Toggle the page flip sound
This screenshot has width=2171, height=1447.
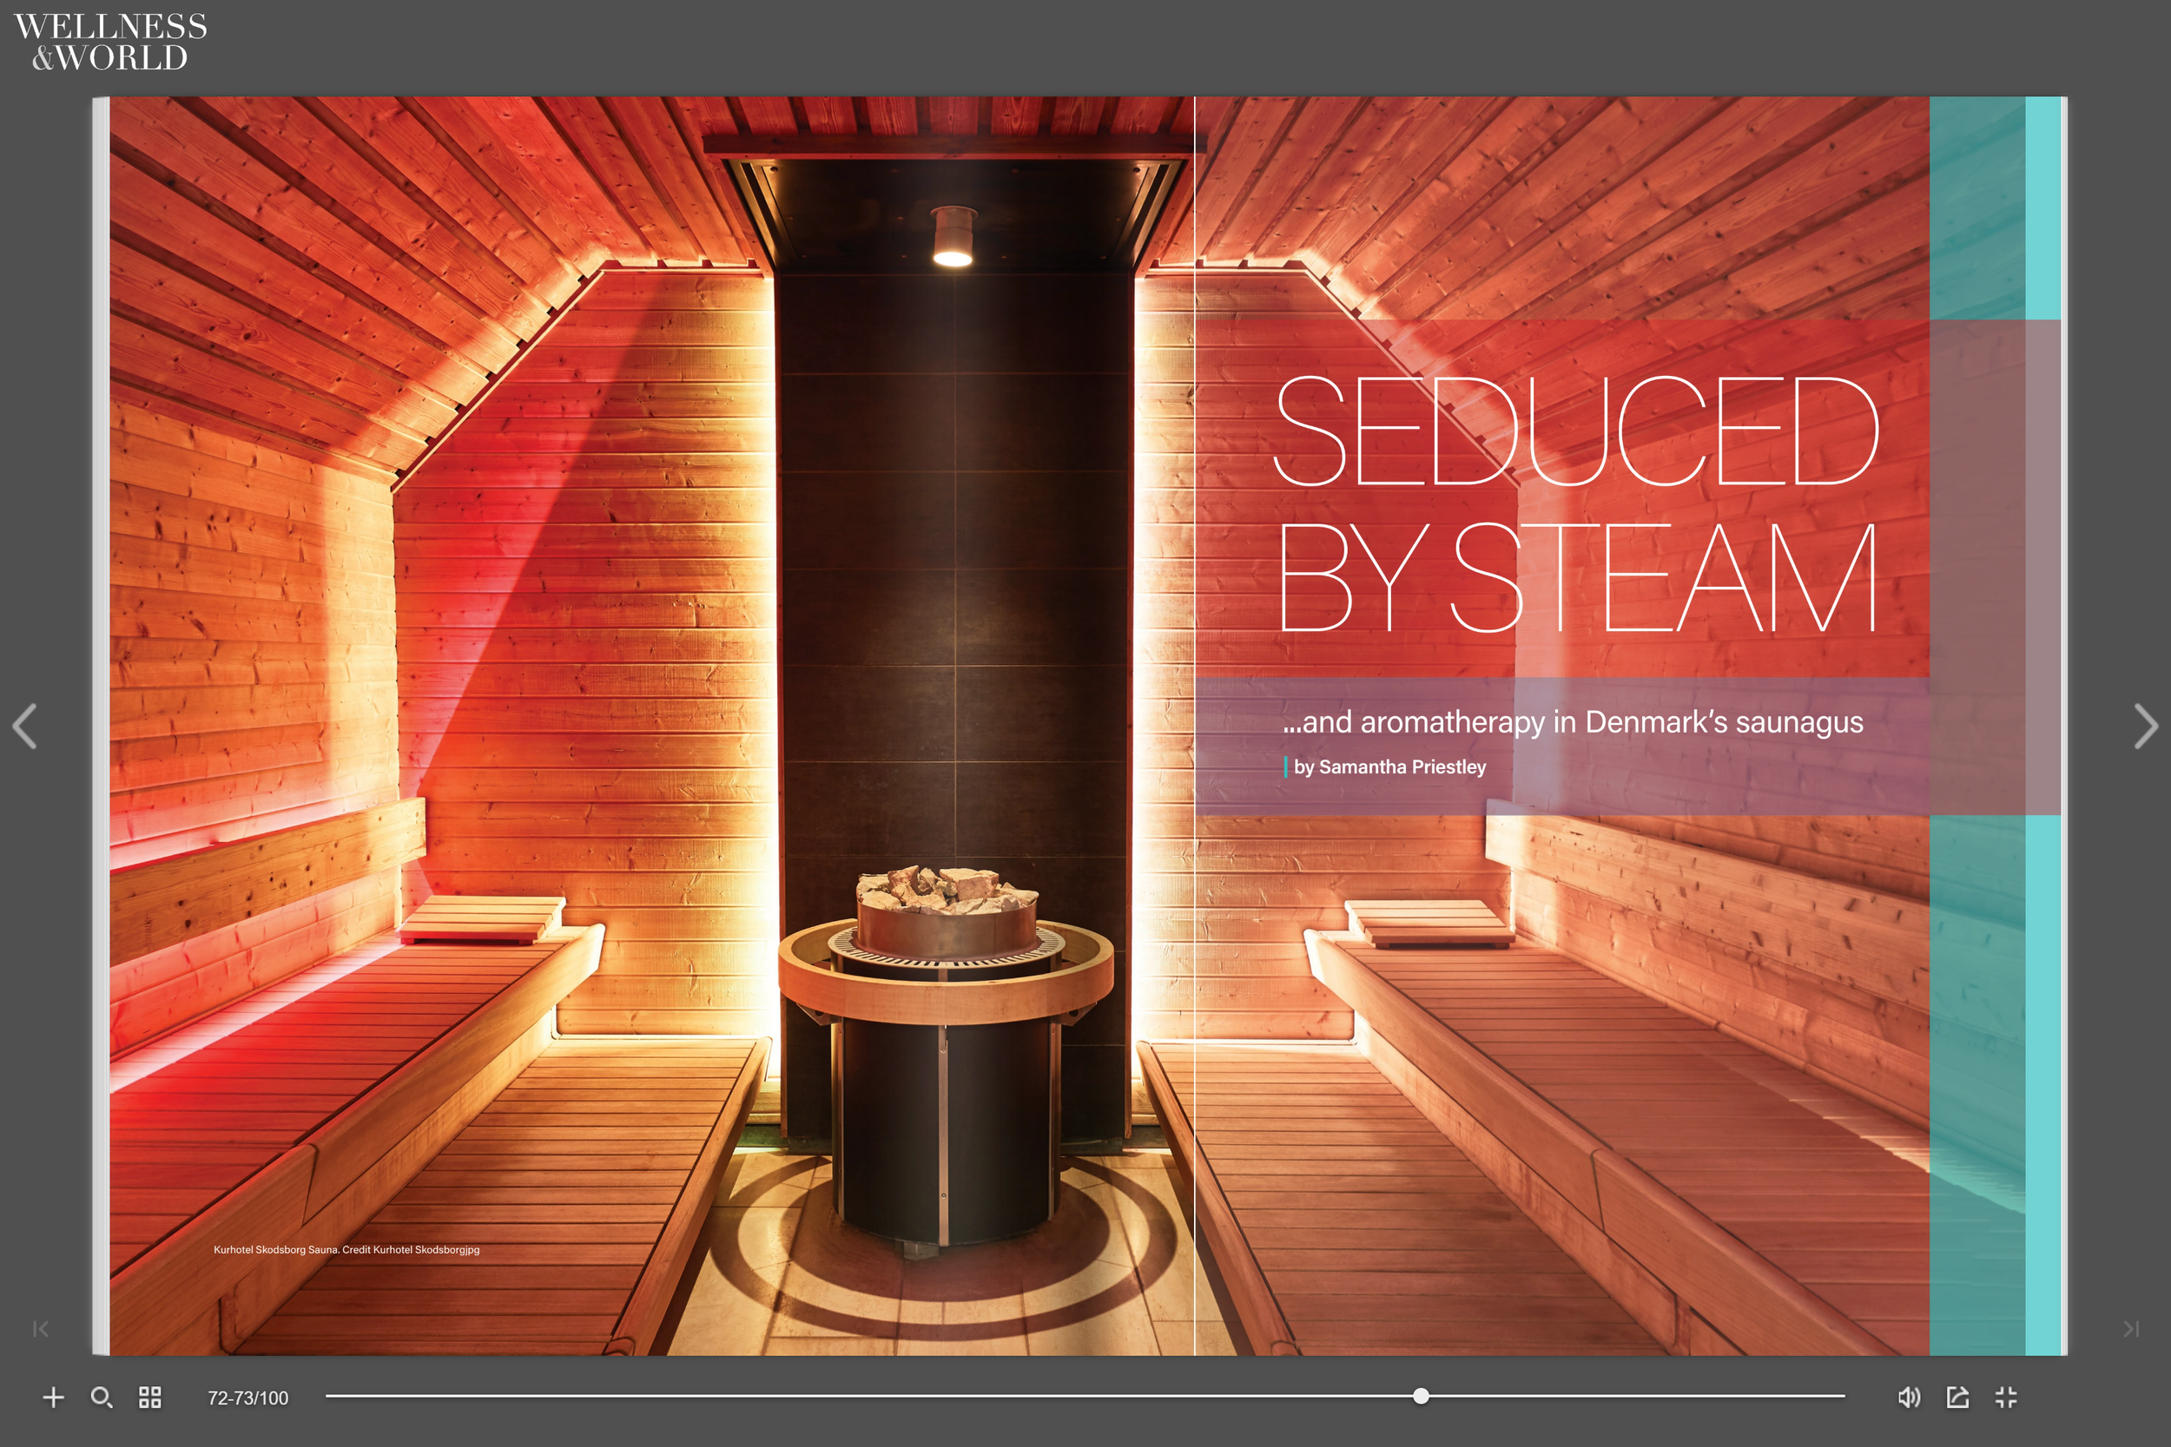[x=1909, y=1398]
